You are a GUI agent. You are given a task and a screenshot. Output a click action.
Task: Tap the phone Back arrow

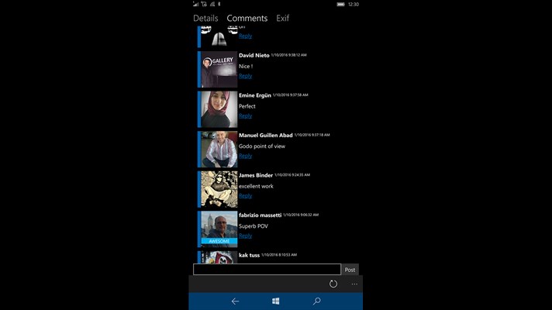(235, 301)
